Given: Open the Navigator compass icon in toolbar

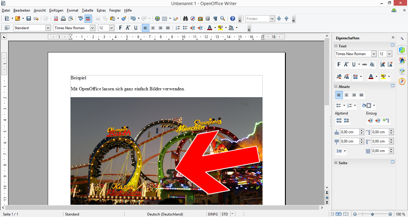Looking at the screenshot, I should pyautogui.click(x=193, y=18).
